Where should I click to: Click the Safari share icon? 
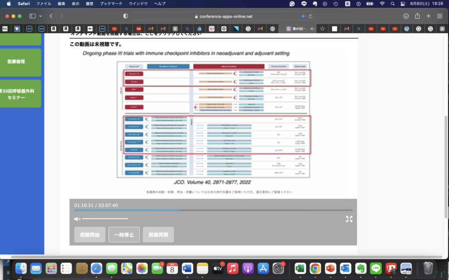click(417, 16)
